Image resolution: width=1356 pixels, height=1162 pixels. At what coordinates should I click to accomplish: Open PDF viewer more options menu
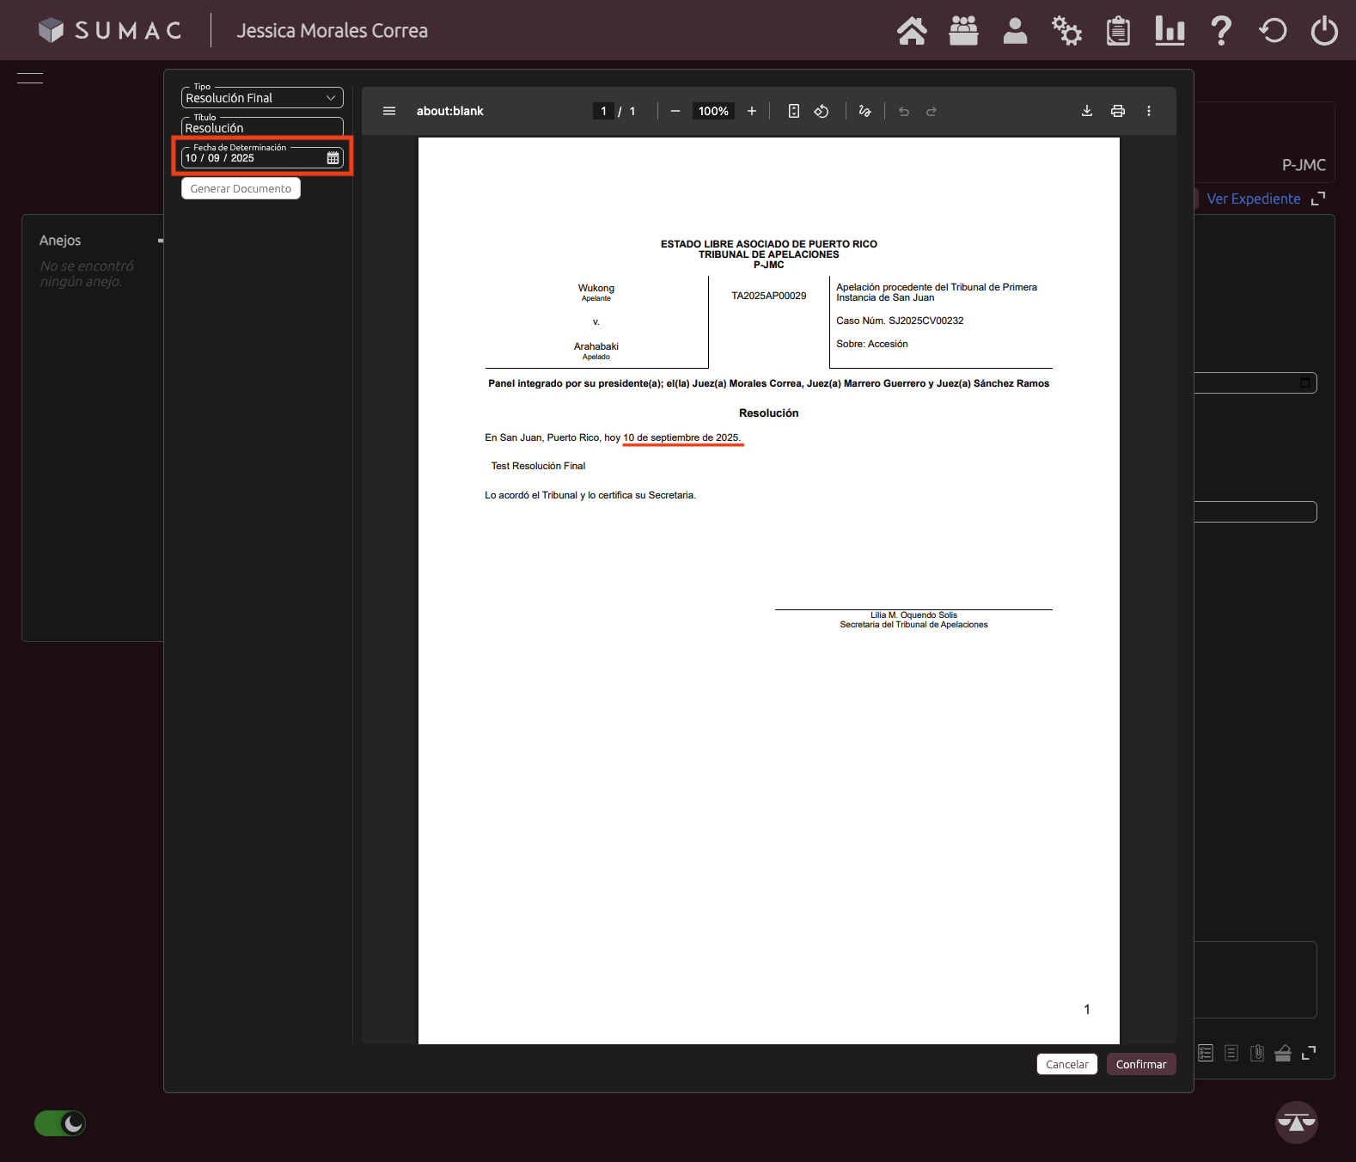coord(1149,111)
